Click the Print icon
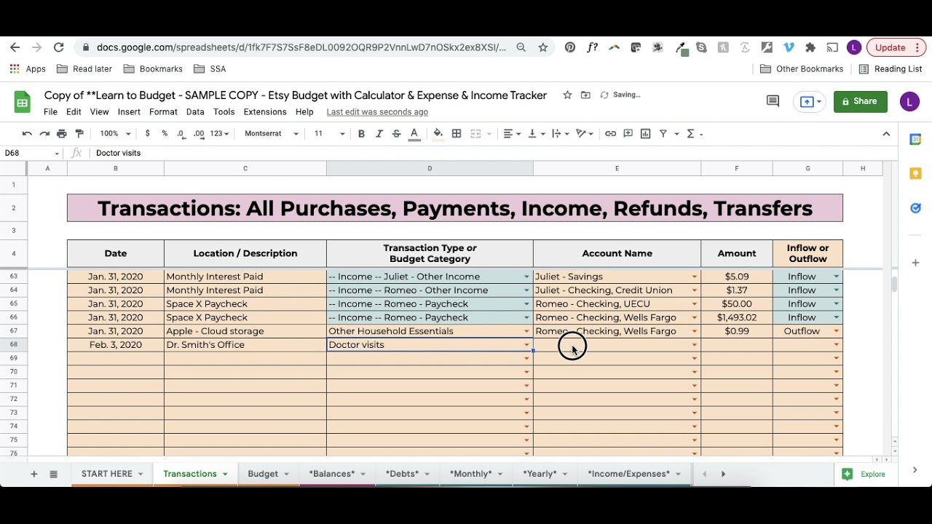The image size is (932, 524). point(62,134)
